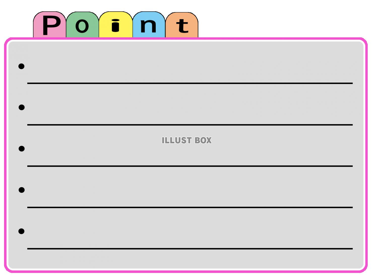Screen dimensions: 373x280
Task: Click the third underline writing line
Action: tap(190, 166)
